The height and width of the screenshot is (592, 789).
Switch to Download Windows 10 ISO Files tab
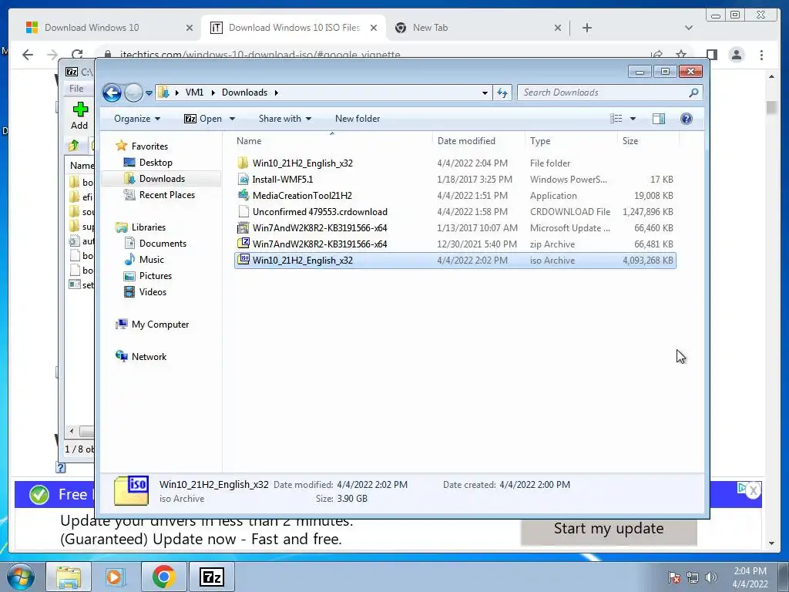[294, 28]
